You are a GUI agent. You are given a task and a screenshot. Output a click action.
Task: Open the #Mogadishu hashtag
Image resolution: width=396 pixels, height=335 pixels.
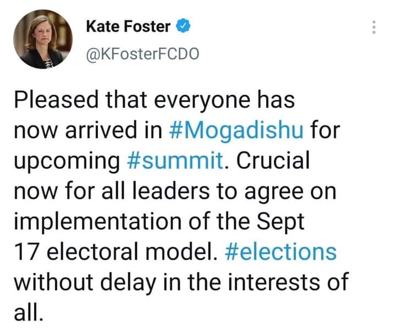pyautogui.click(x=237, y=130)
